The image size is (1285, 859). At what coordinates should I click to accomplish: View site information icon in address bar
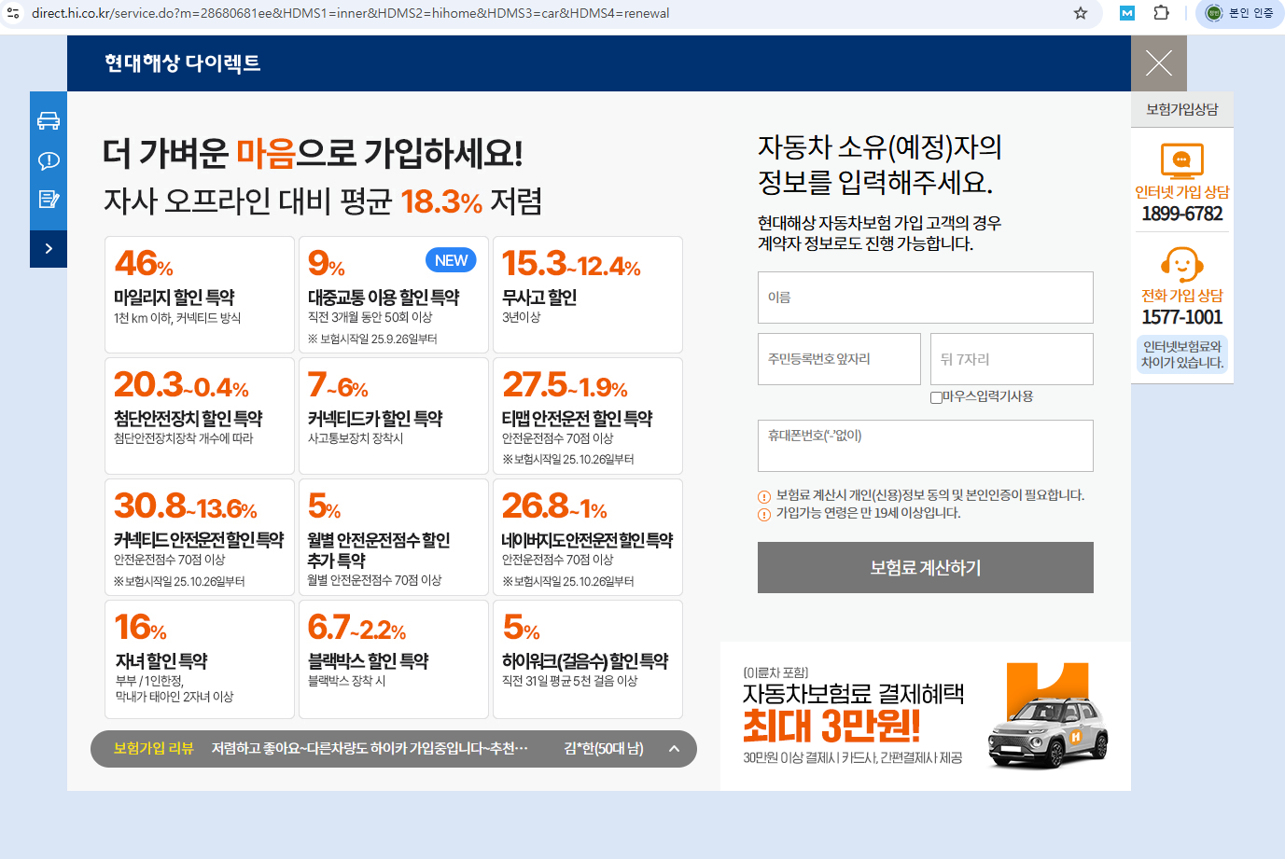(x=13, y=13)
